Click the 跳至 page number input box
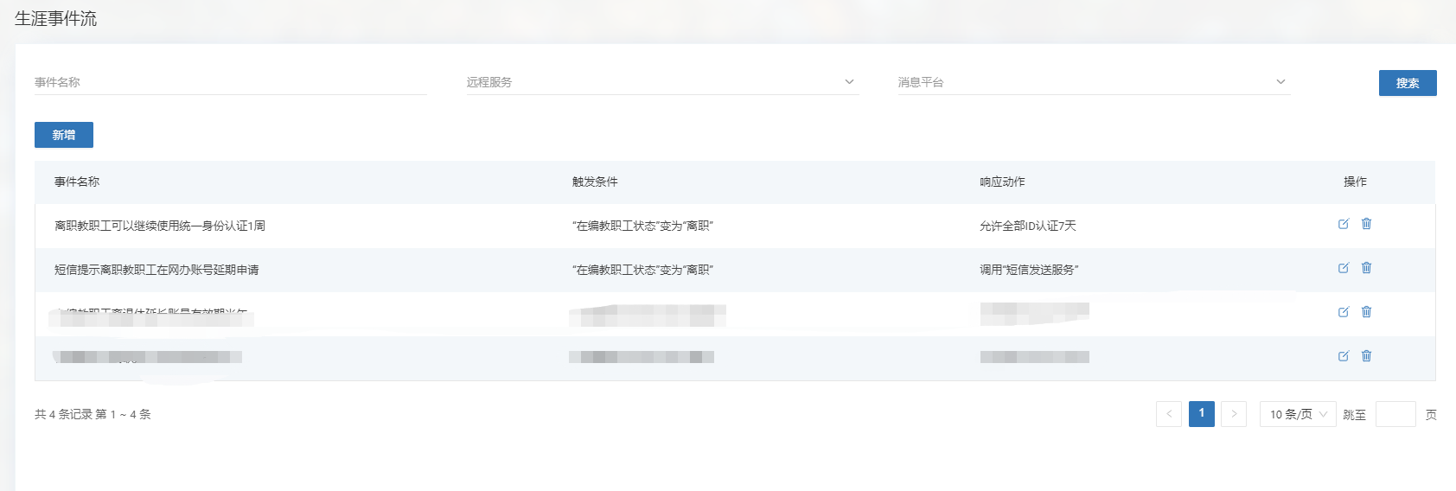The image size is (1456, 491). [x=1395, y=414]
